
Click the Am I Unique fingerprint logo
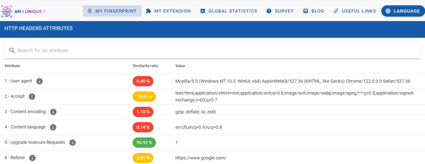click(x=23, y=11)
